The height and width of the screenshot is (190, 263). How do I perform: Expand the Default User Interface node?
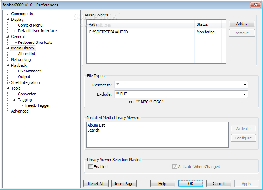(14, 31)
